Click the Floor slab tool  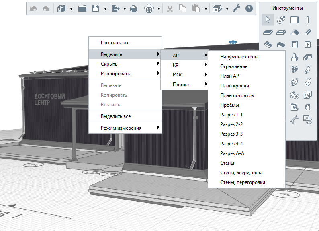pos(268,32)
